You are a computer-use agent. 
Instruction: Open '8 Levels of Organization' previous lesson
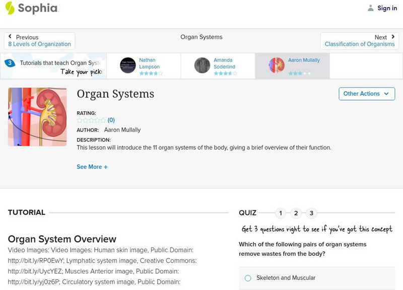pyautogui.click(x=39, y=44)
